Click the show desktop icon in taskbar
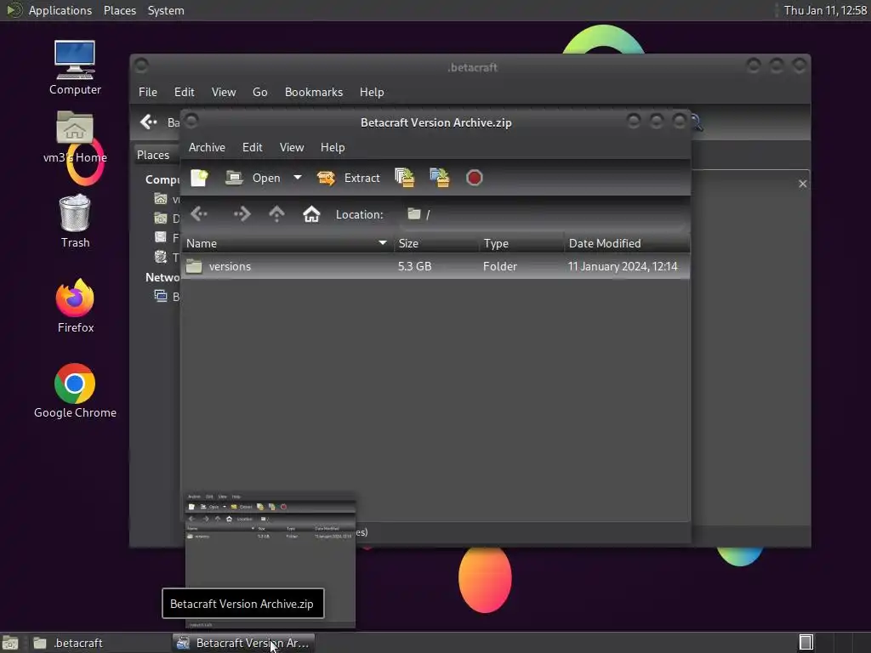The height and width of the screenshot is (653, 871). click(x=10, y=643)
